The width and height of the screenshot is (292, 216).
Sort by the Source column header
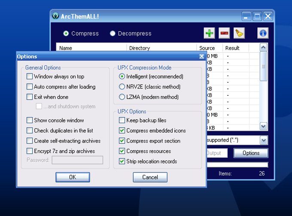(210, 48)
